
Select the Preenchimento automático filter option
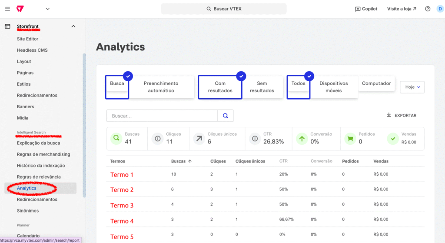pos(161,87)
